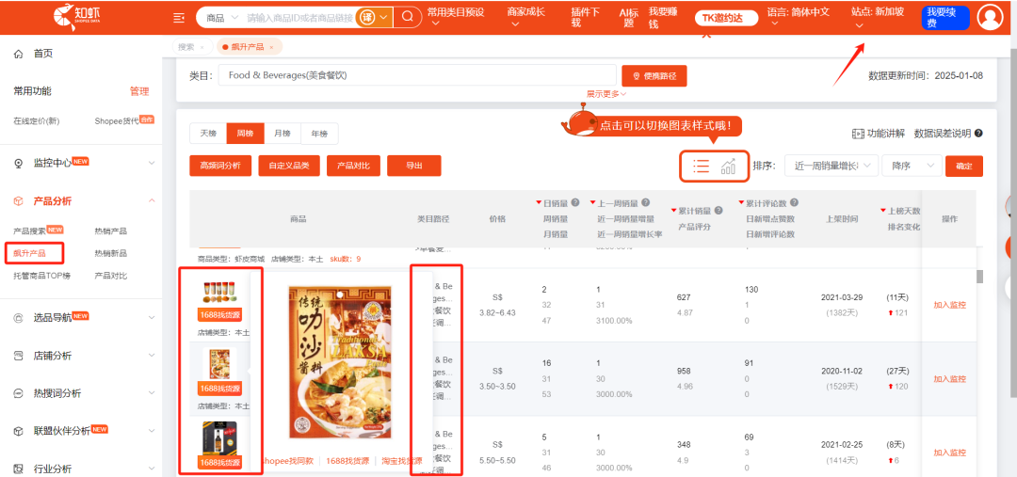
Task: Click help icon next to 累计评论数
Action: [x=795, y=203]
